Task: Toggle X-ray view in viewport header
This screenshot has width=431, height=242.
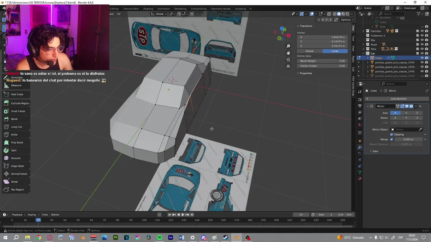Action: pyautogui.click(x=329, y=14)
